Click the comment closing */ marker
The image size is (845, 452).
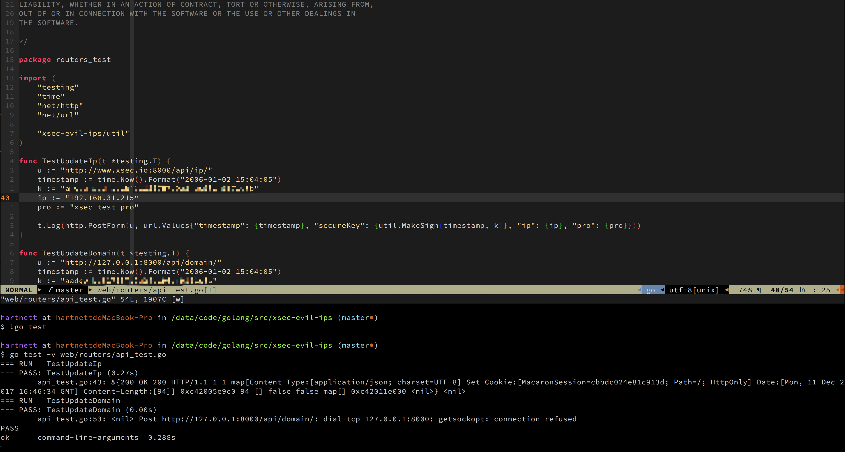pyautogui.click(x=23, y=41)
